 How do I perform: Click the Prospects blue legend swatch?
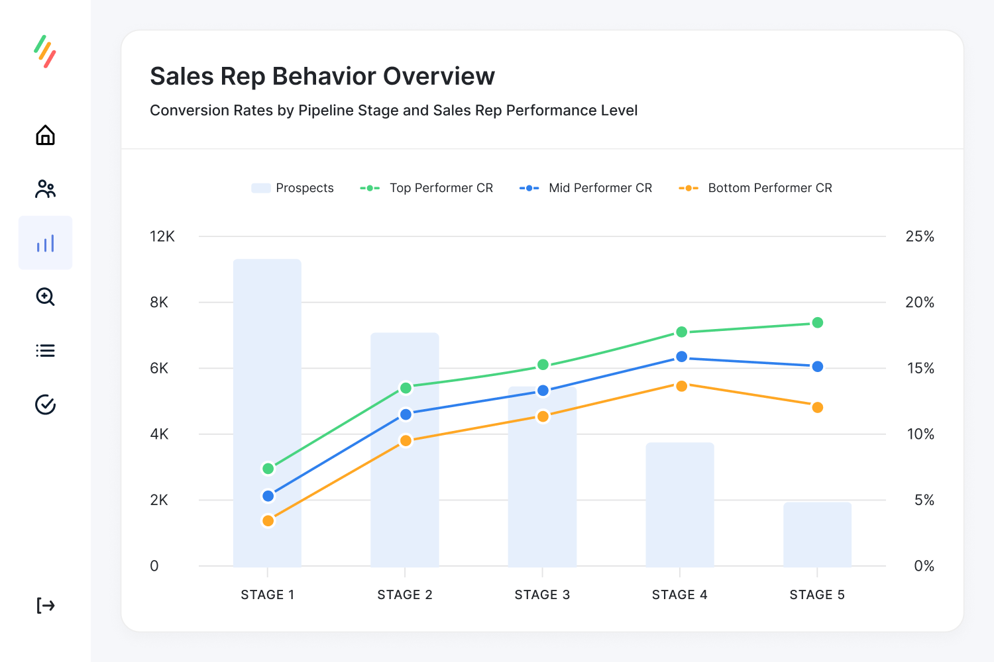click(260, 188)
